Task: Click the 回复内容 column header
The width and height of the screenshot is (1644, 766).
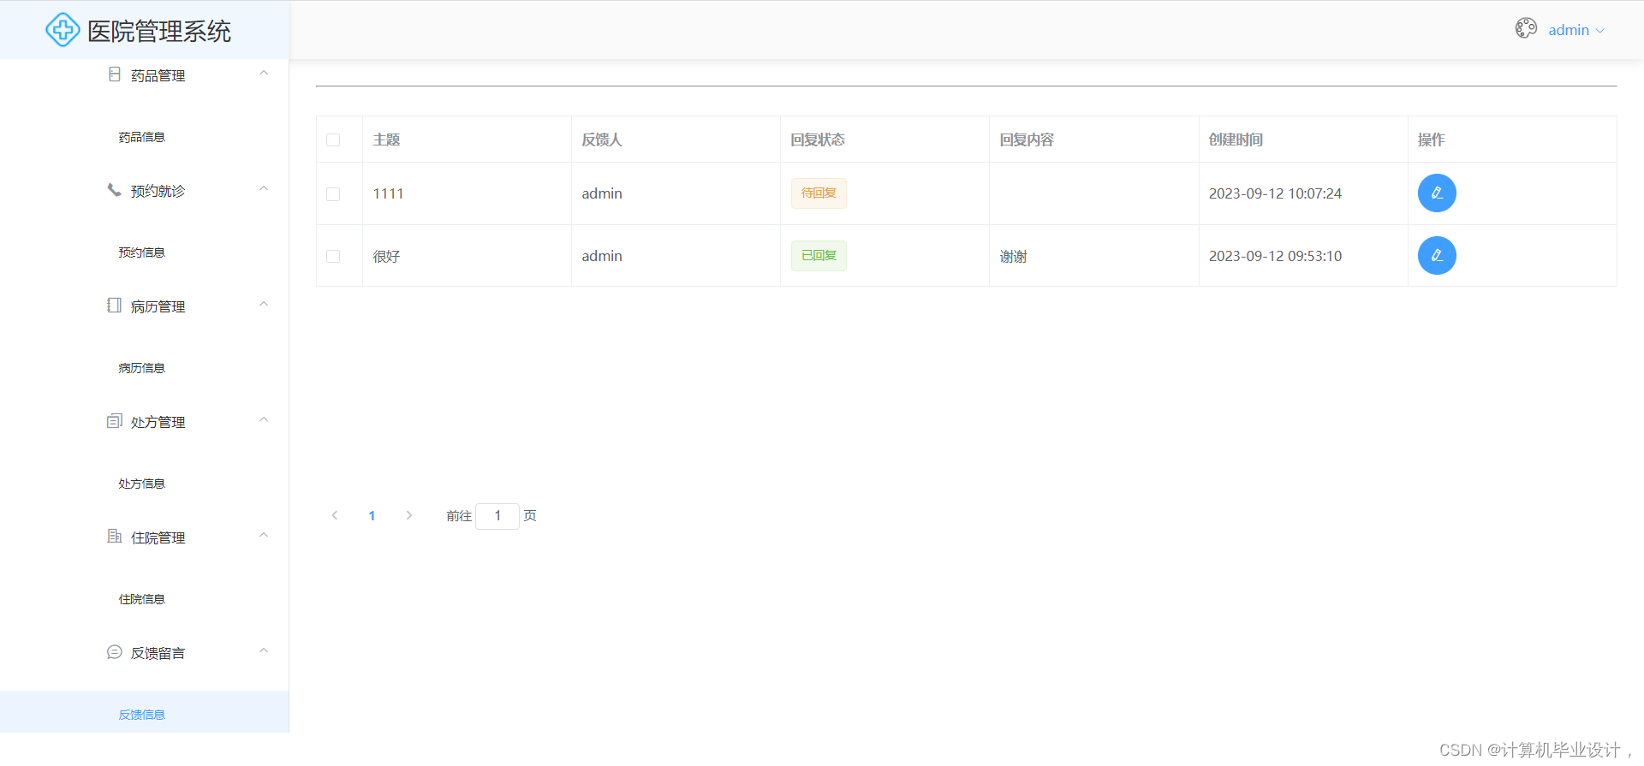Action: coord(1027,140)
